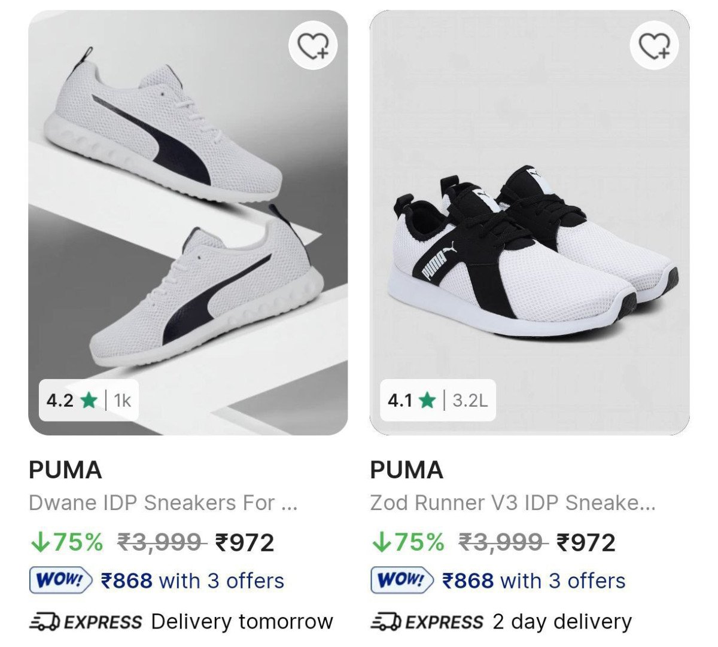Wishlist the Zod Runner V3 sneakers

pyautogui.click(x=655, y=45)
